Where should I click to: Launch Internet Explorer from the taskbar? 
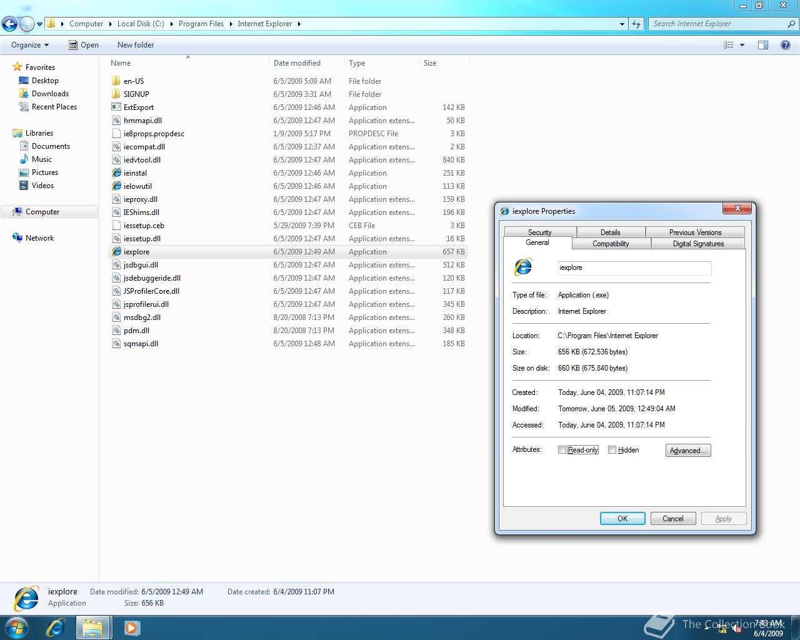coord(56,627)
